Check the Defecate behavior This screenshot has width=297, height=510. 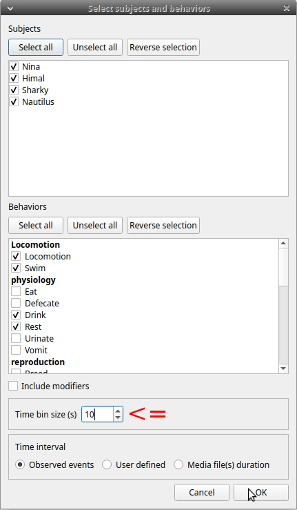coord(16,303)
